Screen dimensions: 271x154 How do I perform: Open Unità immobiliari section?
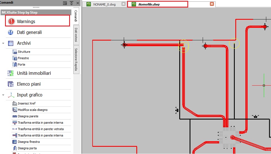tap(34, 73)
